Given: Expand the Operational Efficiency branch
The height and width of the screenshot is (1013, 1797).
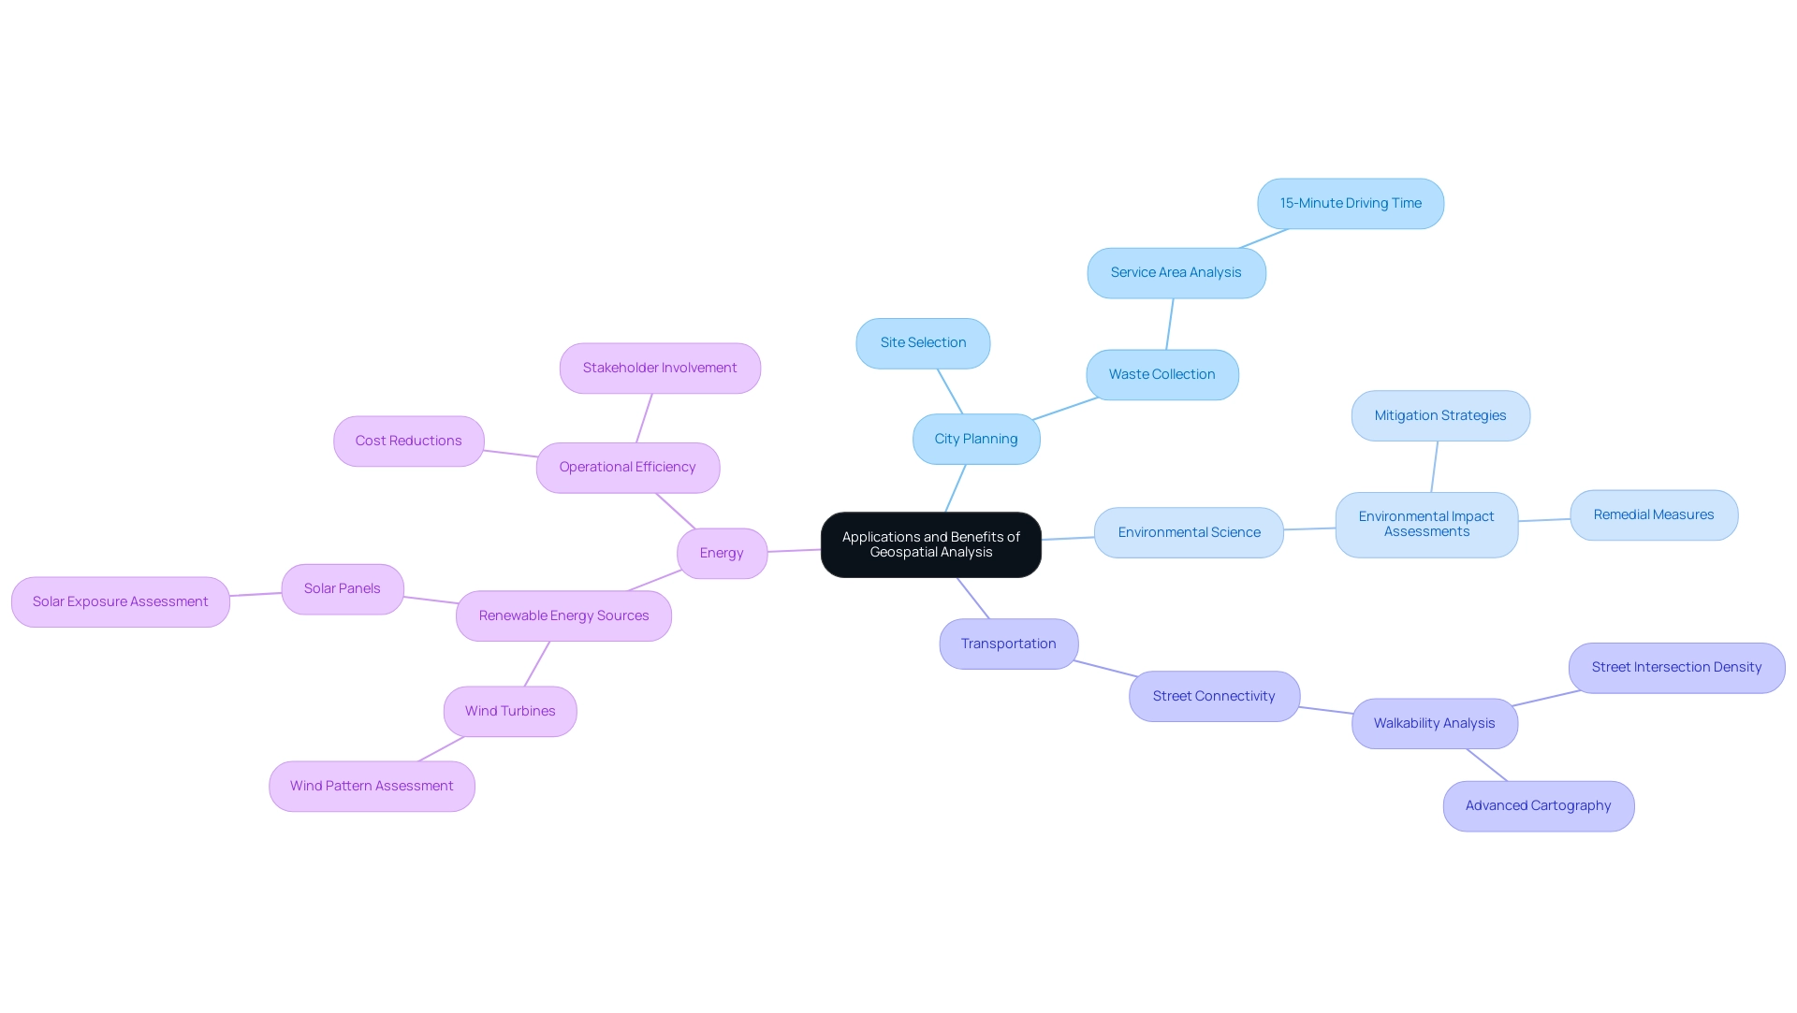Looking at the screenshot, I should [628, 467].
